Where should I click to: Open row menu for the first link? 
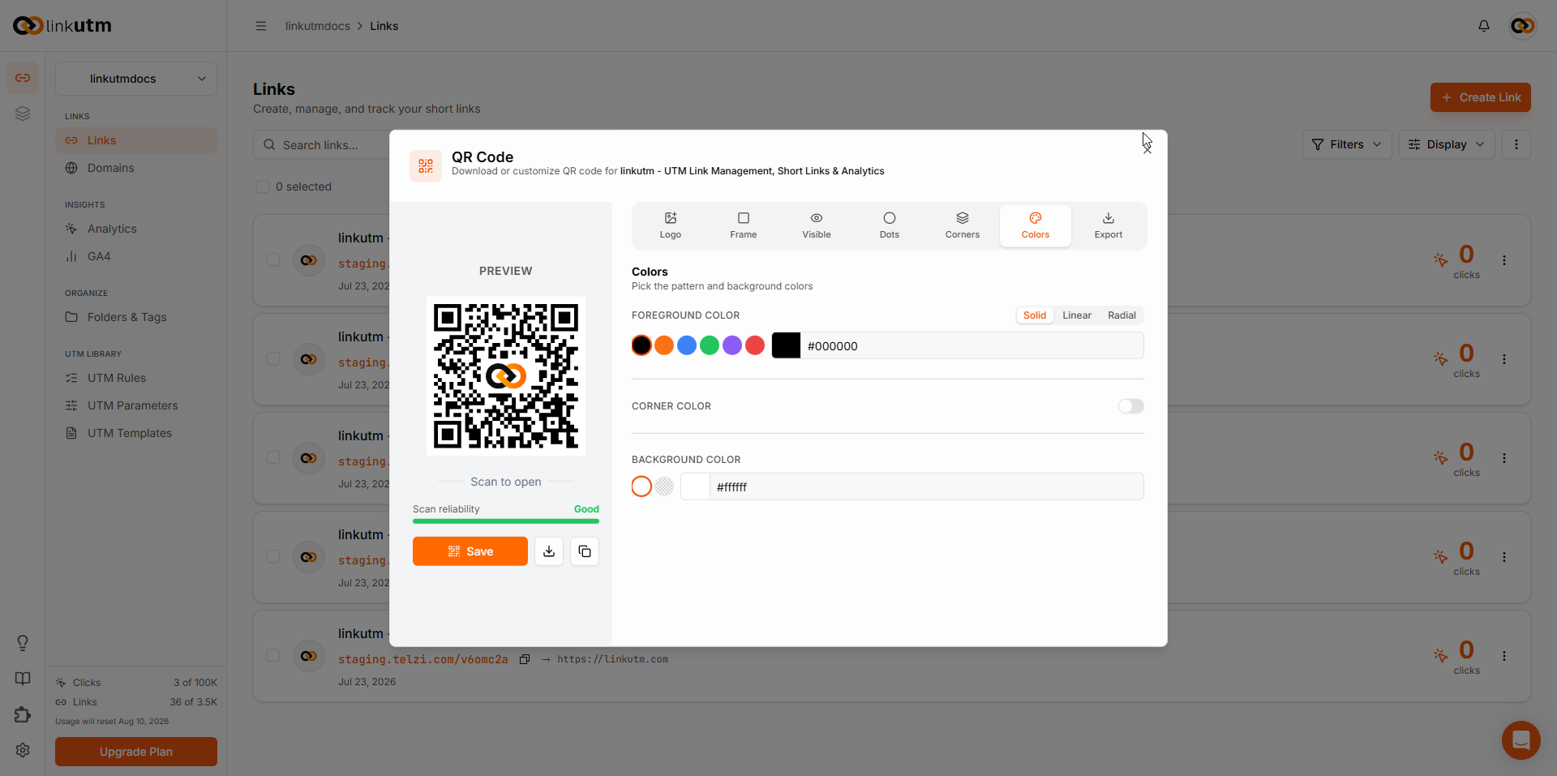1503,260
